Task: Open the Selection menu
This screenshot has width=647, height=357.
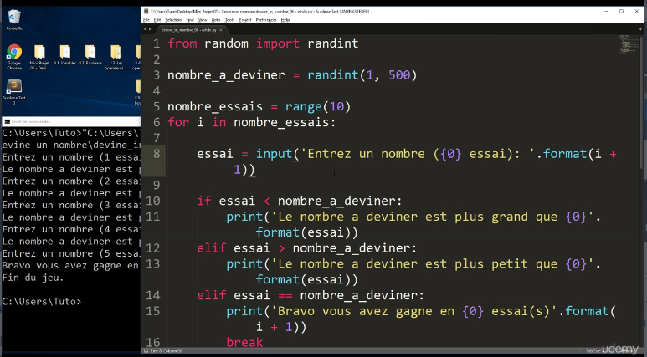Action: 172,19
